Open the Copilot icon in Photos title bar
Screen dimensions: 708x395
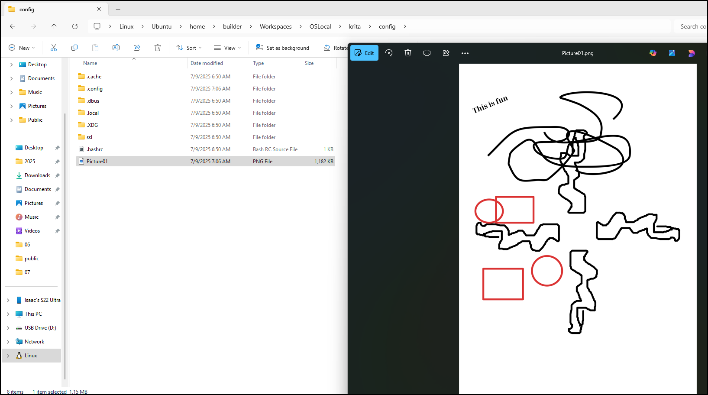[x=653, y=53]
